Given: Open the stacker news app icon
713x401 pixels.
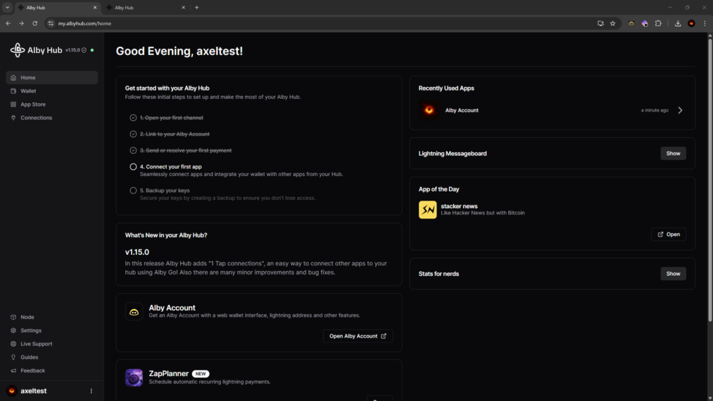Looking at the screenshot, I should [x=428, y=210].
